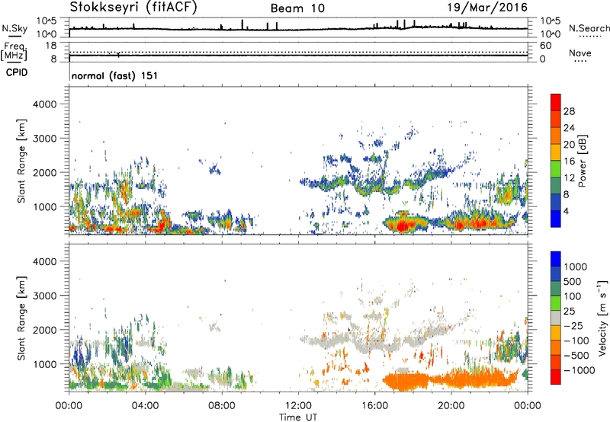Click '2000' on the power panel axis

[44, 172]
